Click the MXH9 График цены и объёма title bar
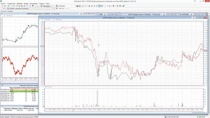 pyautogui.click(x=43, y=14)
